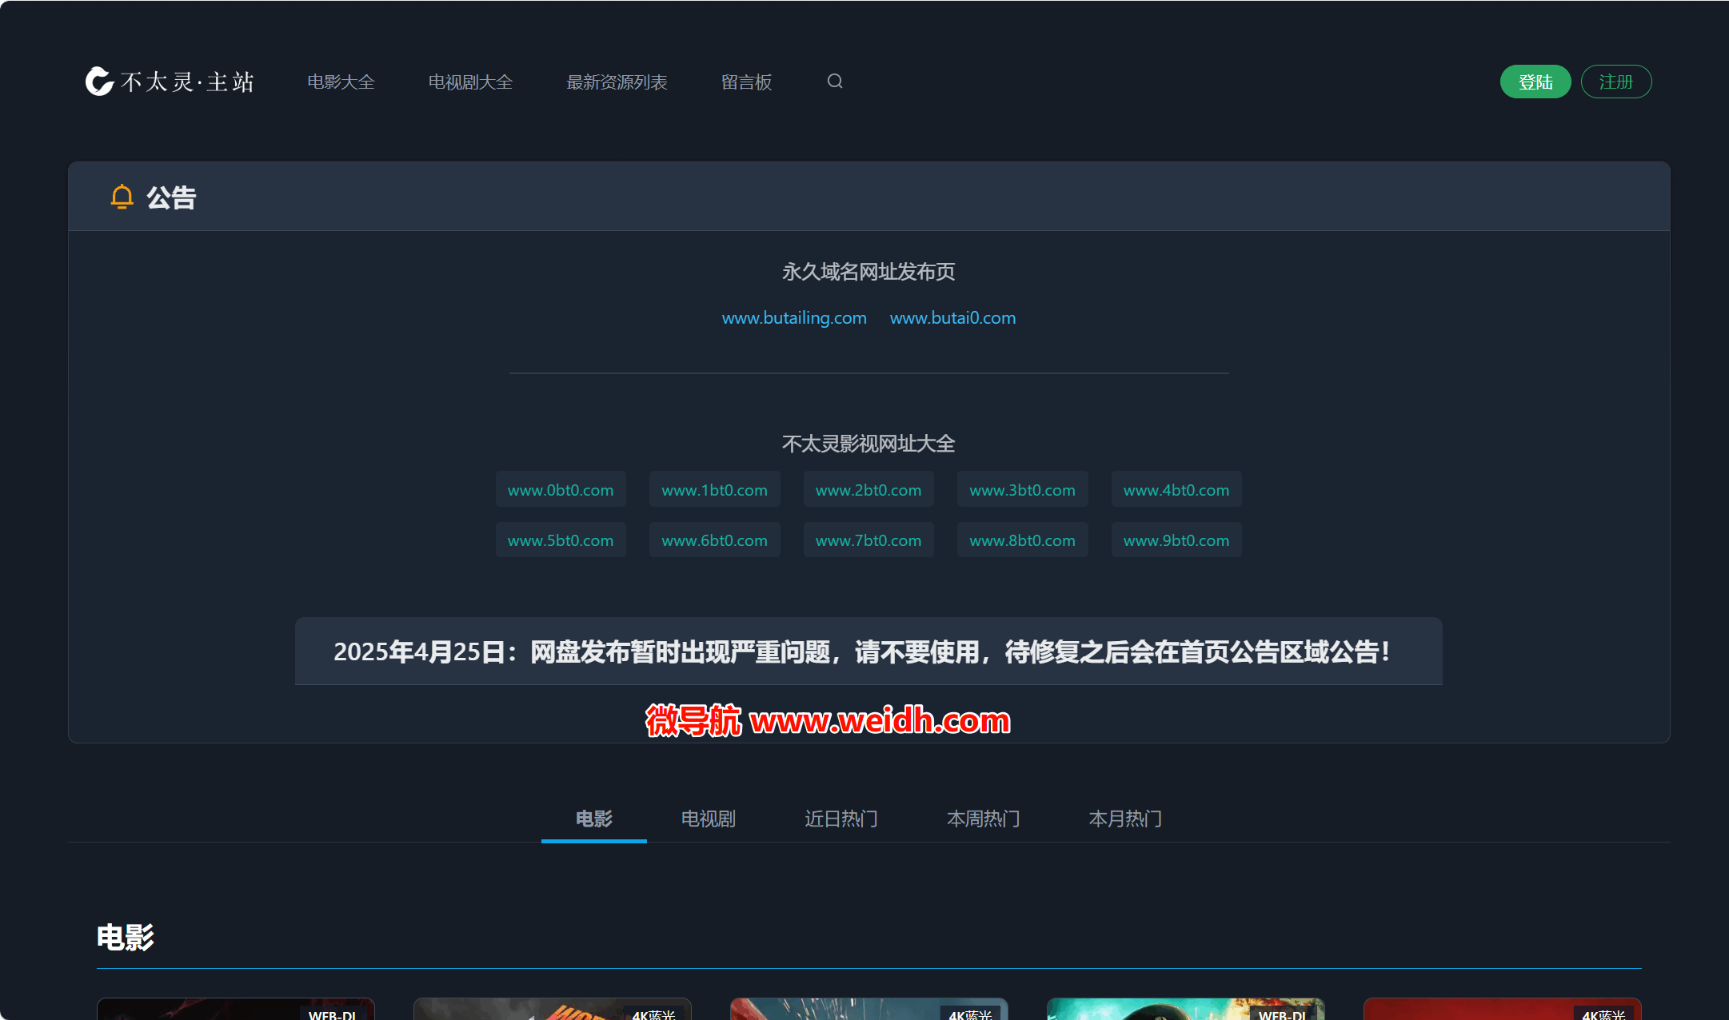Select the 本月热门 tab

(1124, 819)
